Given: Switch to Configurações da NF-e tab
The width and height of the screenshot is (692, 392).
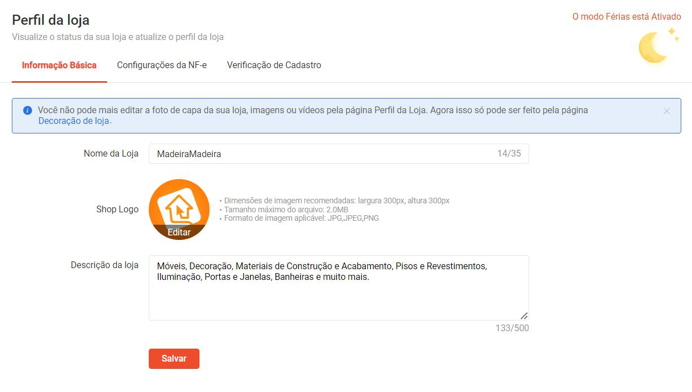Looking at the screenshot, I should click(x=162, y=65).
